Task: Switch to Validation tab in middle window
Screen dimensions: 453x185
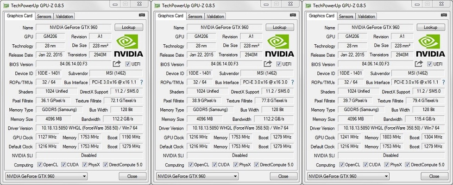Action: coord(215,17)
